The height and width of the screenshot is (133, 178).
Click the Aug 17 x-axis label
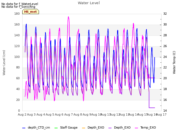click(x=161, y=114)
